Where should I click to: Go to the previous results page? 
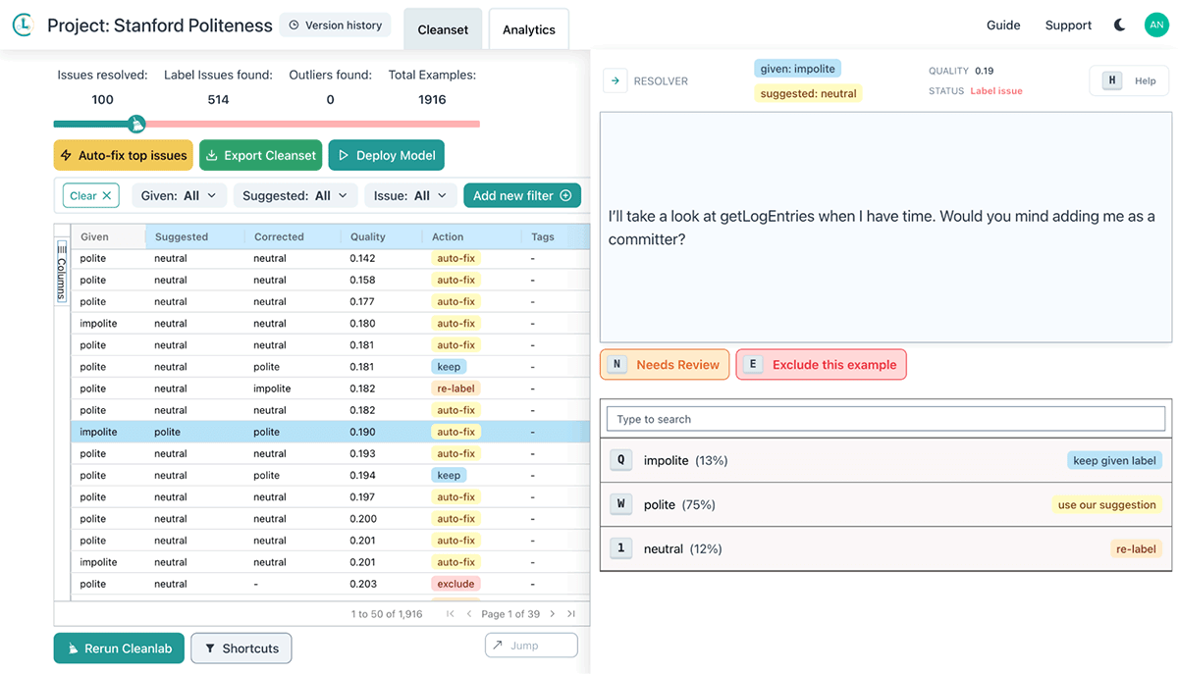tap(469, 614)
